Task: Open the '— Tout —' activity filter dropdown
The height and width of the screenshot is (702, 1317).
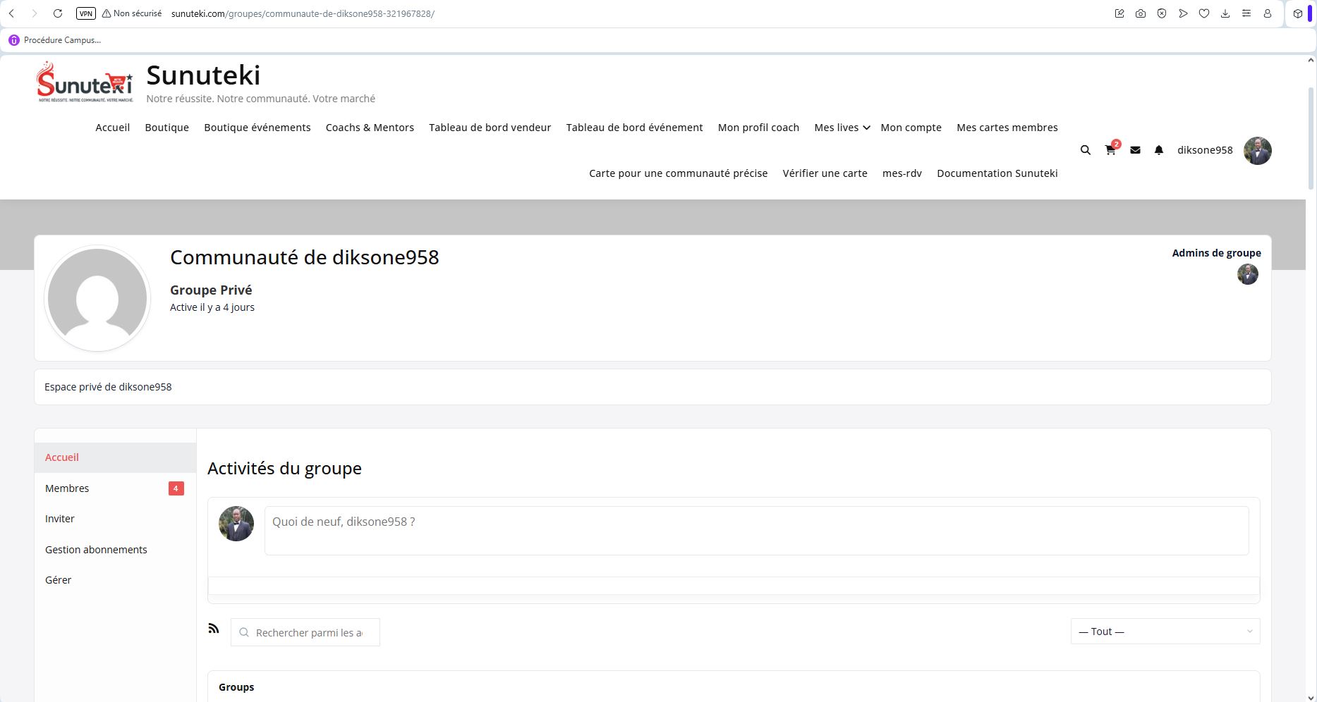Action: point(1165,632)
